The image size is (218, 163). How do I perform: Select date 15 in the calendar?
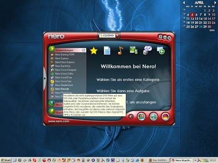[x=205, y=19]
